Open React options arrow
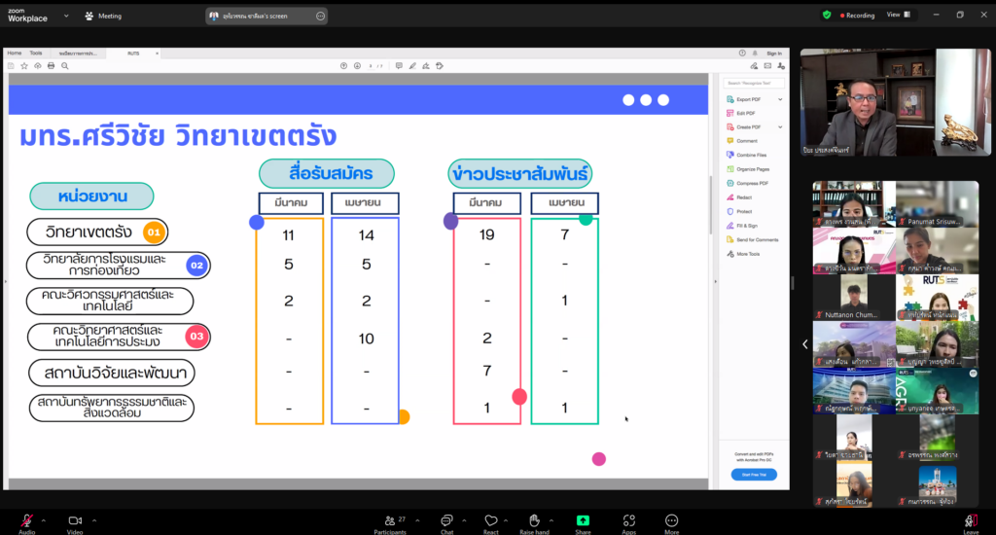 506,520
